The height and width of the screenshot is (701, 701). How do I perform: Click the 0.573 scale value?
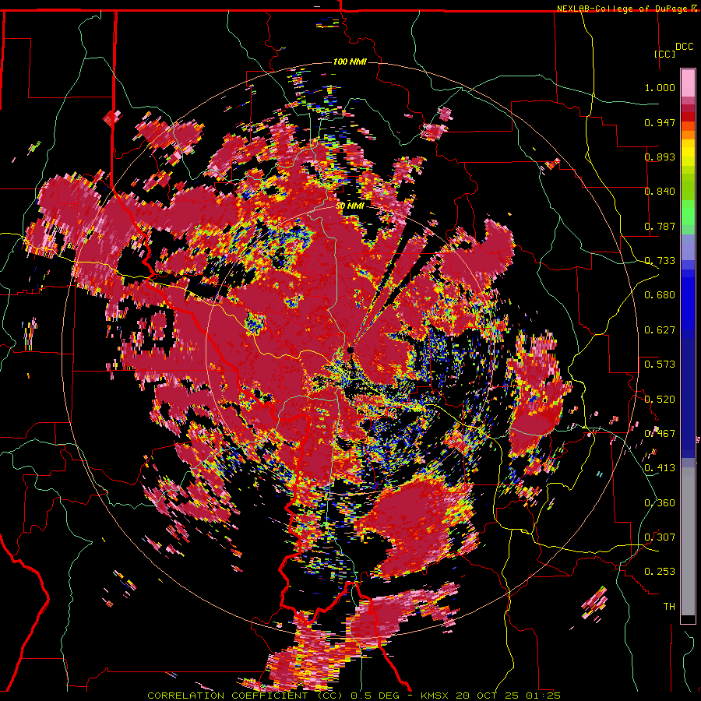(660, 365)
